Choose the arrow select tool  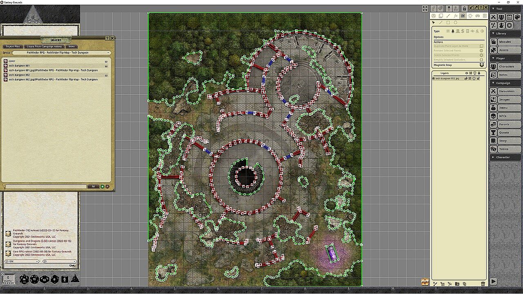434,22
